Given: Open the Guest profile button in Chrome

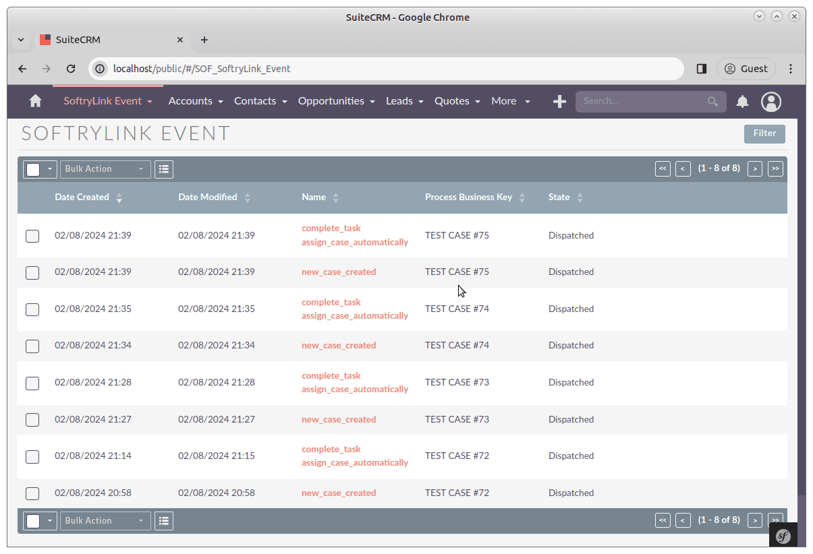Looking at the screenshot, I should [x=746, y=69].
